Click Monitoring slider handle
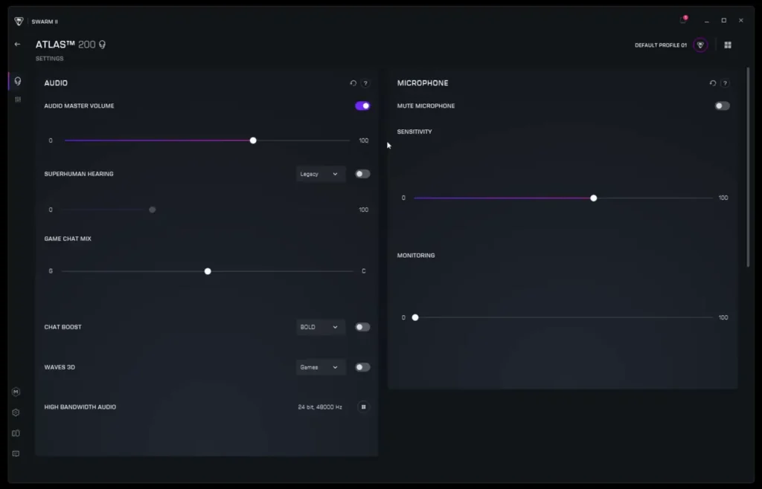Viewport: 762px width, 489px height. pyautogui.click(x=415, y=317)
